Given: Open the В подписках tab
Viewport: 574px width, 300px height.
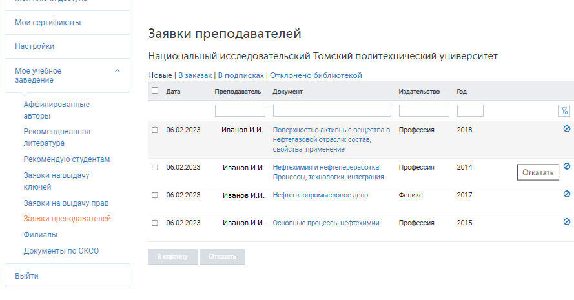Looking at the screenshot, I should [241, 75].
